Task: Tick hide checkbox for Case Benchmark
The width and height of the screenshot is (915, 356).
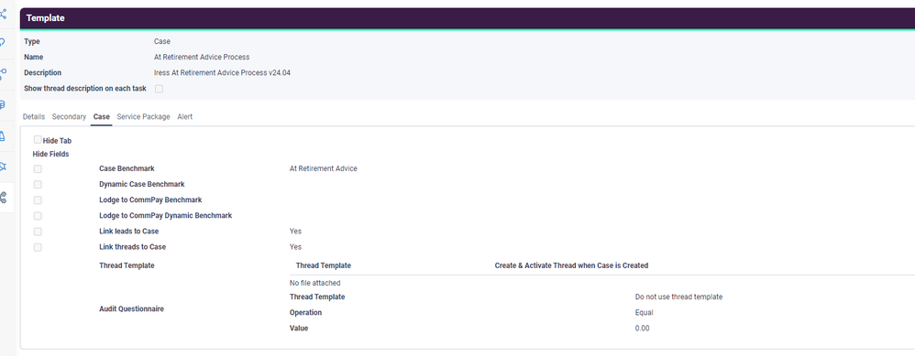Action: 38,169
